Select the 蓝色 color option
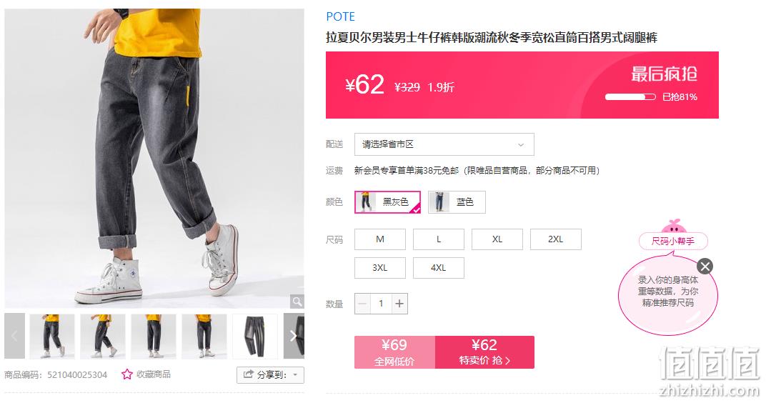Screen dimensions: 766x403 point(457,202)
